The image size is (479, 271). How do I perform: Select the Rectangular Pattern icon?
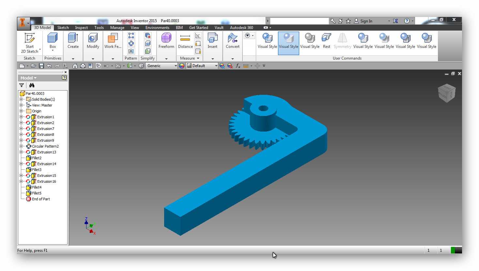[131, 36]
